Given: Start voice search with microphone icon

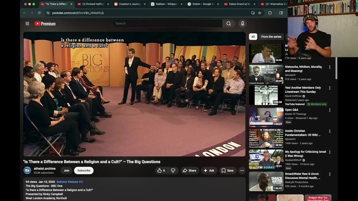Looking at the screenshot, I should coord(242,23).
